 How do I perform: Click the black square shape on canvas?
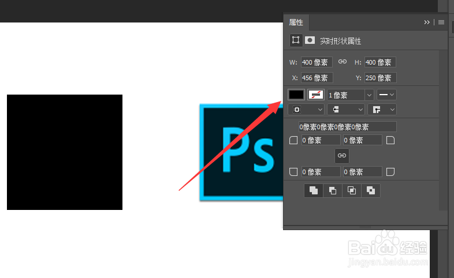coord(65,152)
